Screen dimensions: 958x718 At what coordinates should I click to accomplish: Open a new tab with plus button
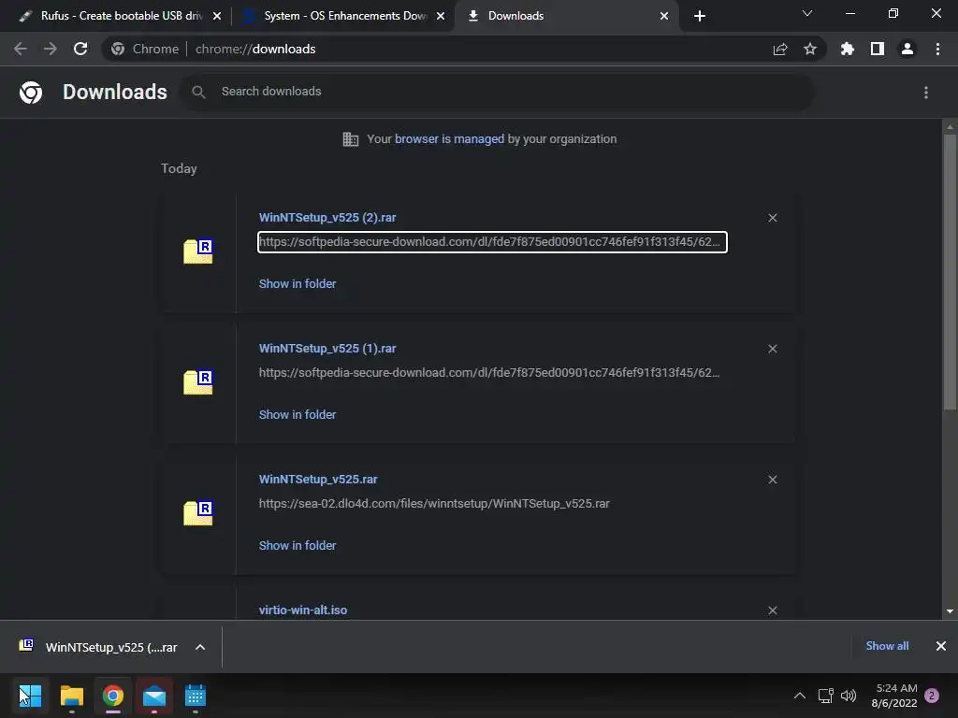click(700, 16)
